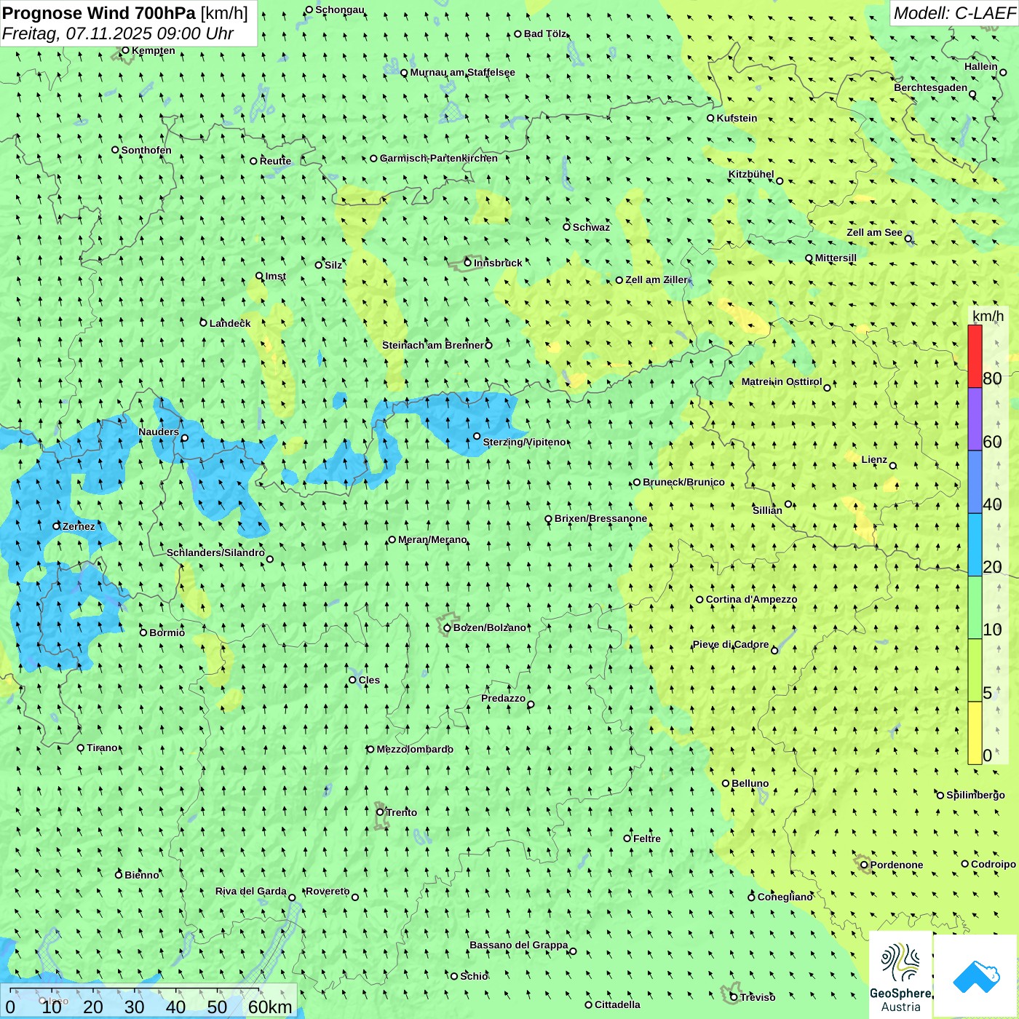The height and width of the screenshot is (1019, 1019).
Task: Click the Bad Tölz label
Action: click(x=544, y=33)
